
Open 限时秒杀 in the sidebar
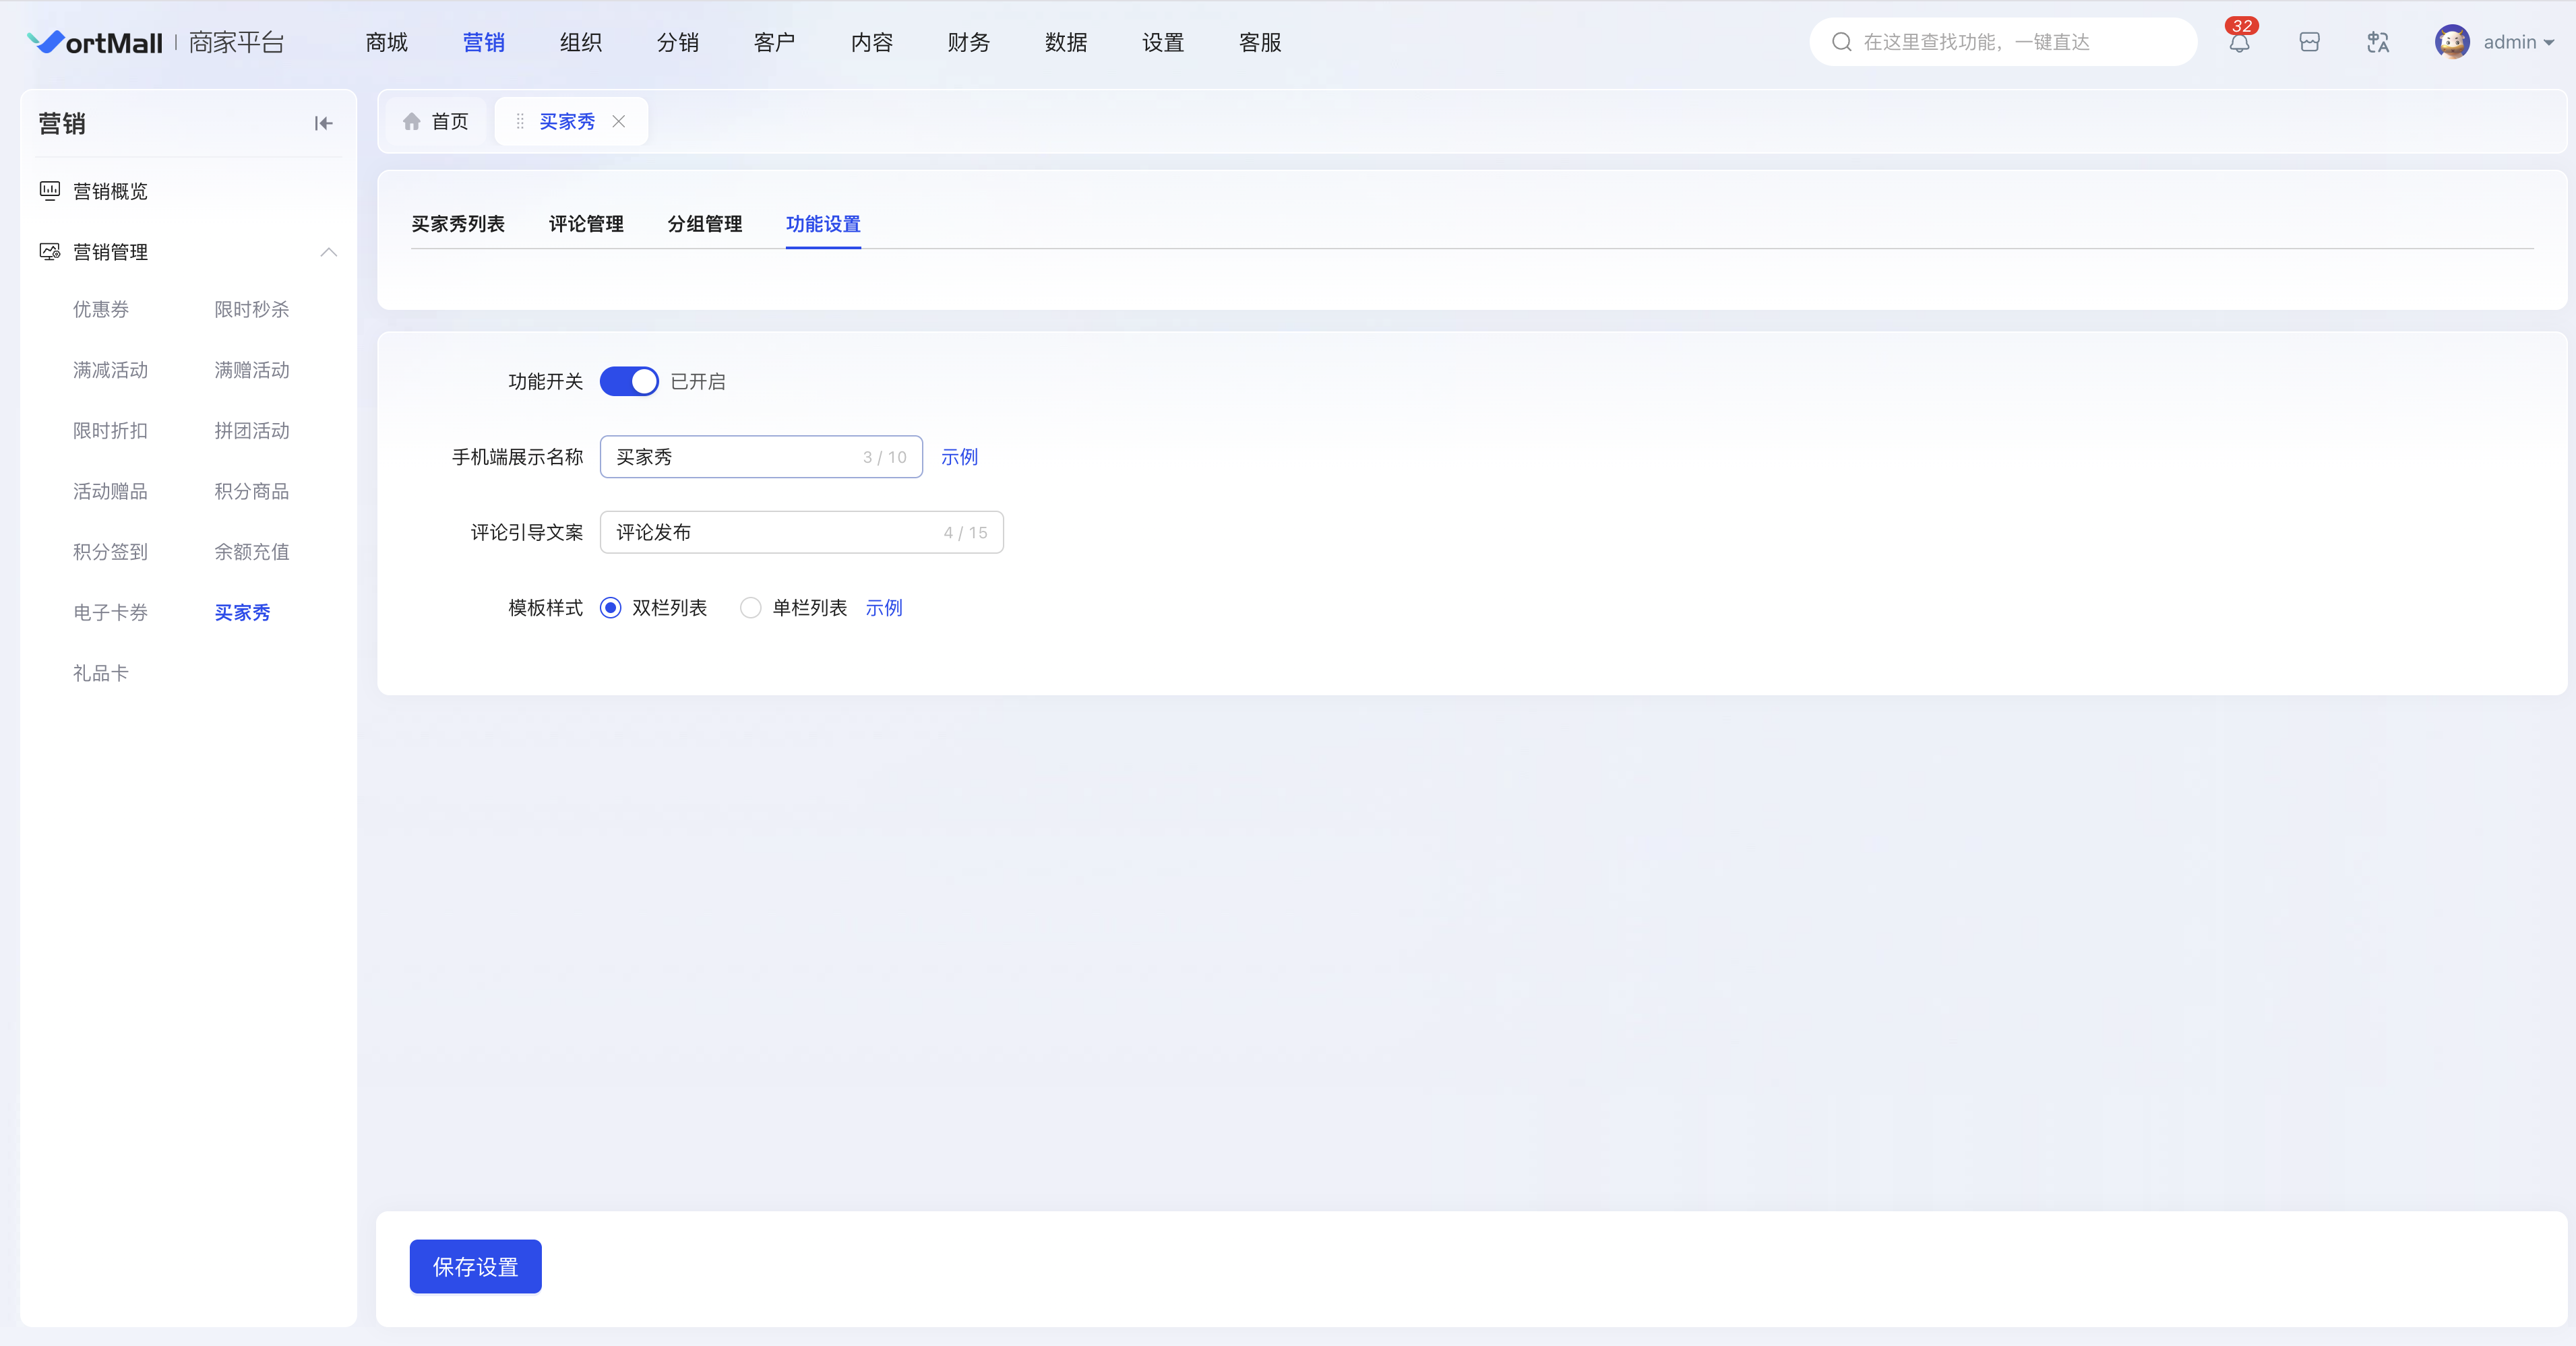251,309
